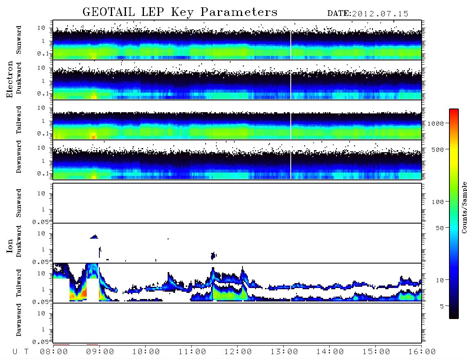467x359 pixels.
Task: Click the Ion Duskward panel label
Action: 19,241
